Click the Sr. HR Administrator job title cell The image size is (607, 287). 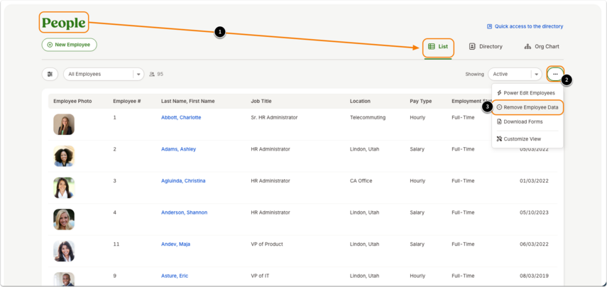[x=274, y=117]
